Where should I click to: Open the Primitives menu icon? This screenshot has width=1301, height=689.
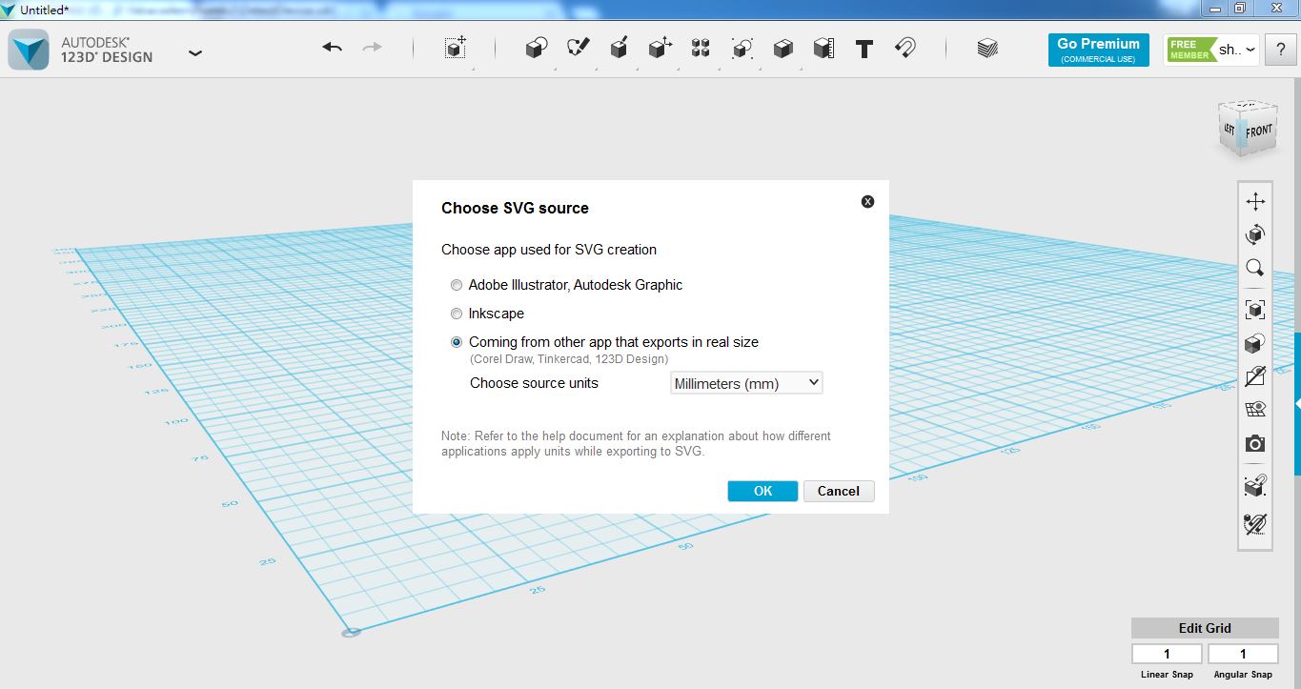[537, 49]
